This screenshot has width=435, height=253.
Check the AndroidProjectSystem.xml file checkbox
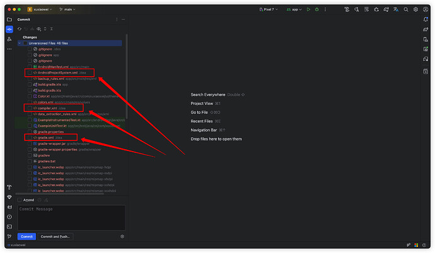pyautogui.click(x=29, y=72)
